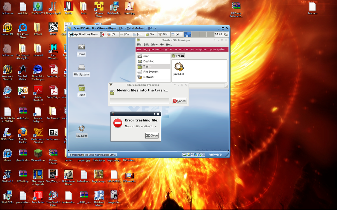
Task: Open Minecraft.exe on the desktop
Action: 38,155
